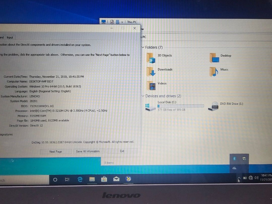Open File Explorer from taskbar

[x=92, y=179]
